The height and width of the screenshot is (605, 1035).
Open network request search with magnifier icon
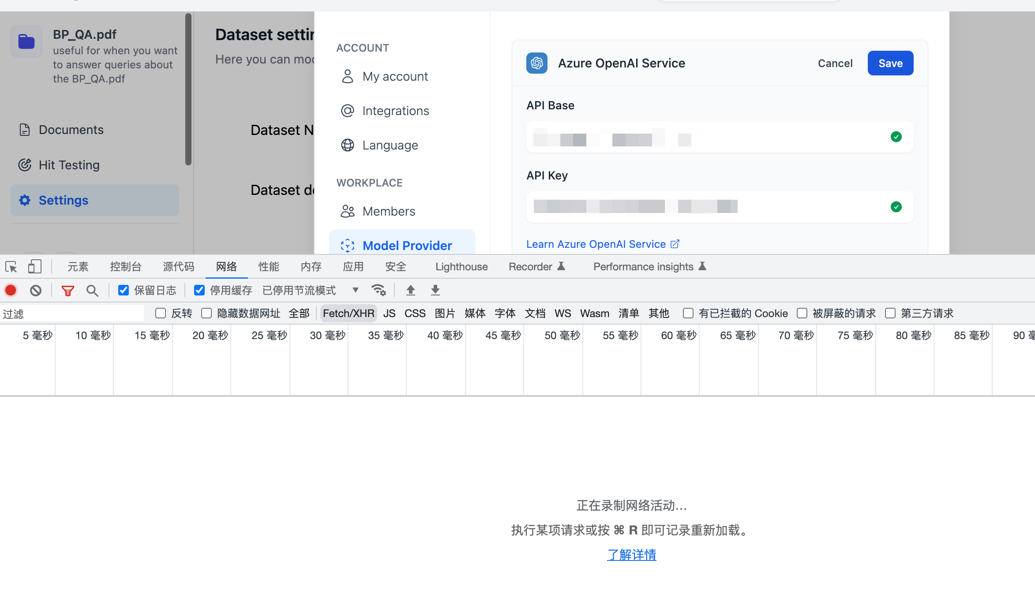[x=92, y=290]
